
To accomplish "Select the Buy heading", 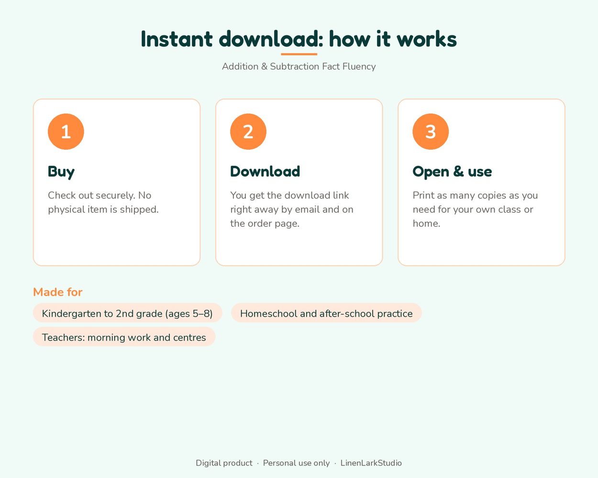I will [61, 172].
